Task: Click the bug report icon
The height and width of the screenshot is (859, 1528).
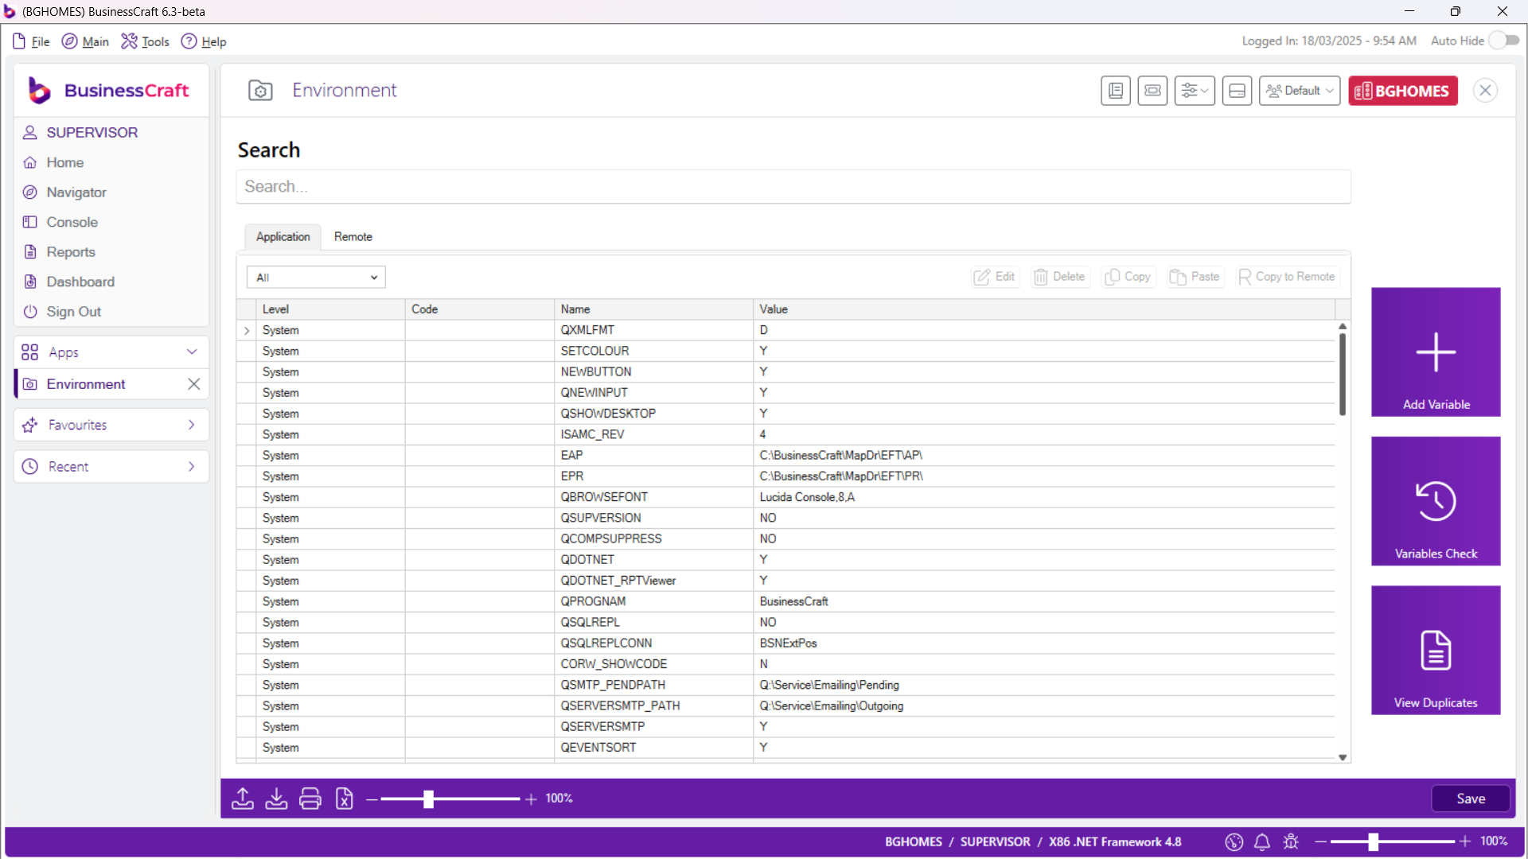Action: (1291, 842)
